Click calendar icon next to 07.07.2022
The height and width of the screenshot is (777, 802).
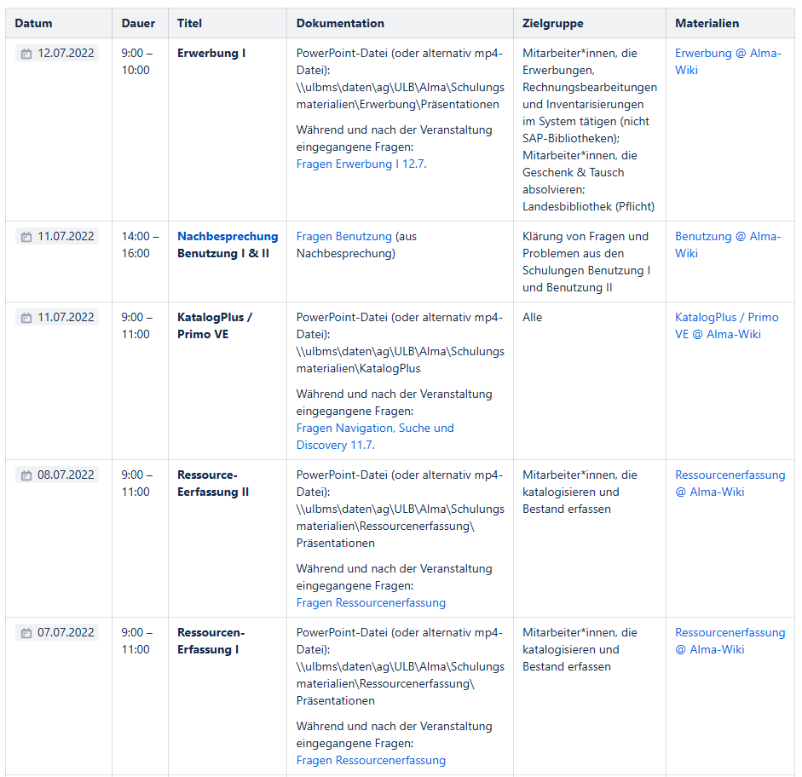pos(26,633)
